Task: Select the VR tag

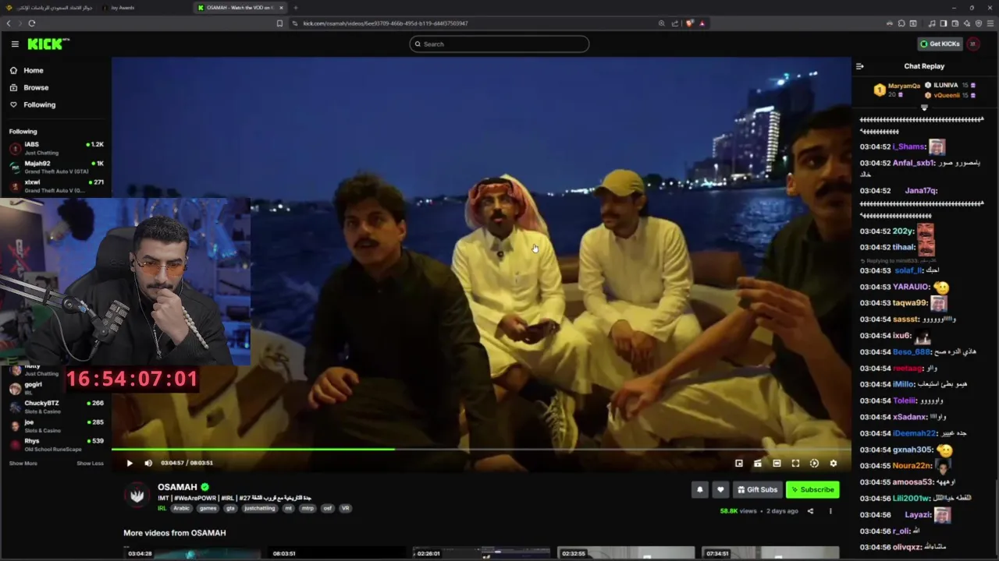Action: [345, 508]
